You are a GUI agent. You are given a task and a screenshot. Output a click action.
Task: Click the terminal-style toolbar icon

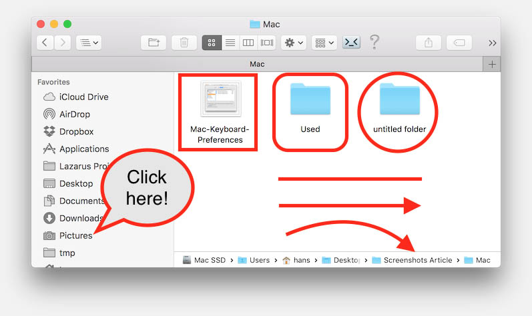pos(351,43)
